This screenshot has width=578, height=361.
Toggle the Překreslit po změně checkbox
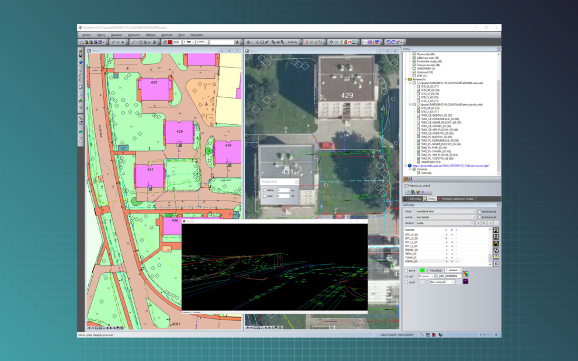406,185
